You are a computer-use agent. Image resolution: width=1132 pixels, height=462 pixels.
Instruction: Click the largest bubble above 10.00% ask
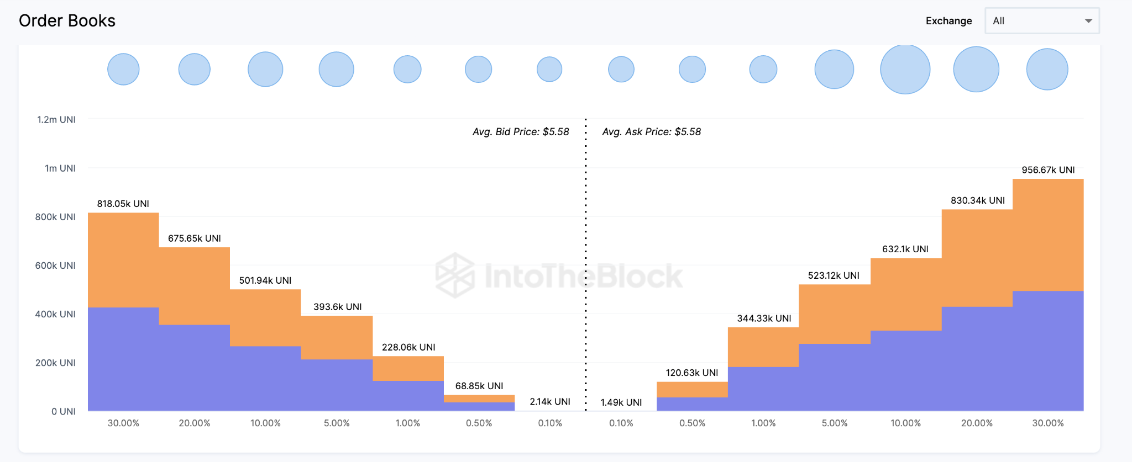click(905, 69)
